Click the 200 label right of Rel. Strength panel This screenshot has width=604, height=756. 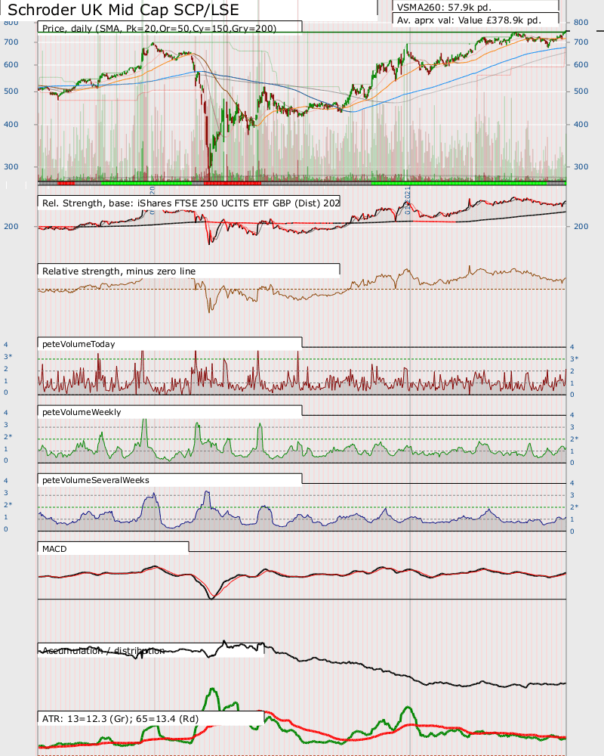pos(581,226)
